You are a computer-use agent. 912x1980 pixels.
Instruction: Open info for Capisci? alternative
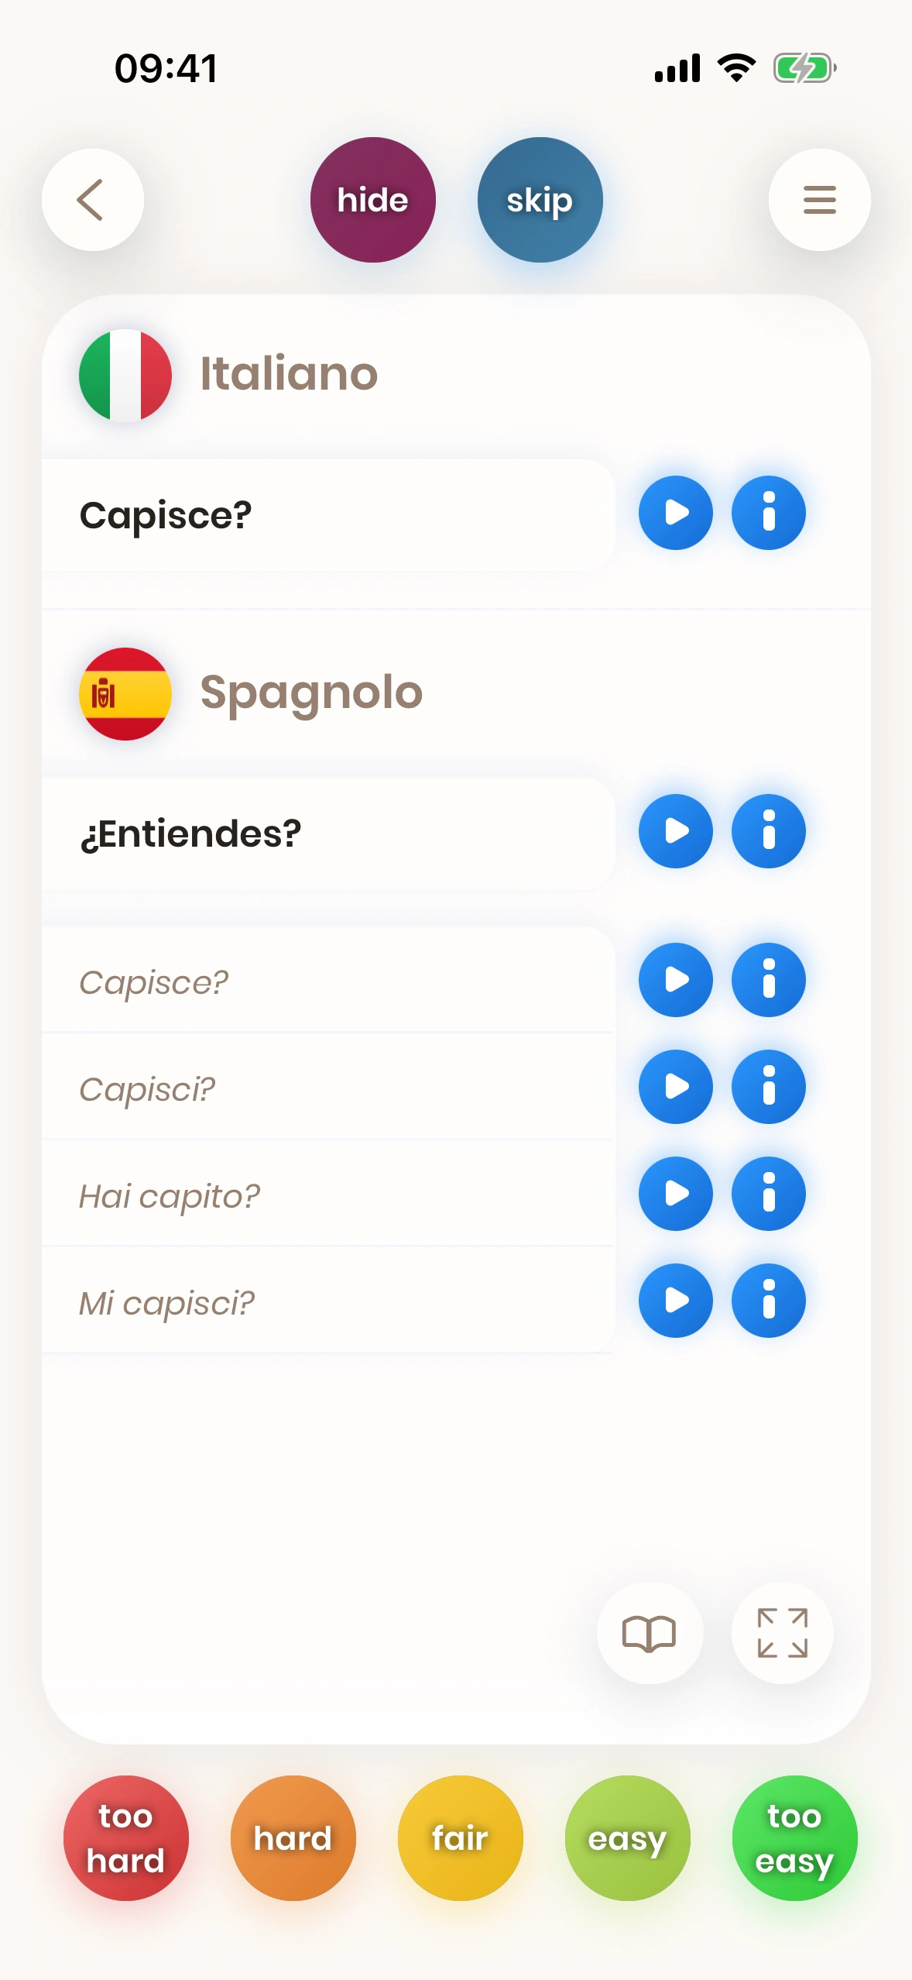point(768,1087)
